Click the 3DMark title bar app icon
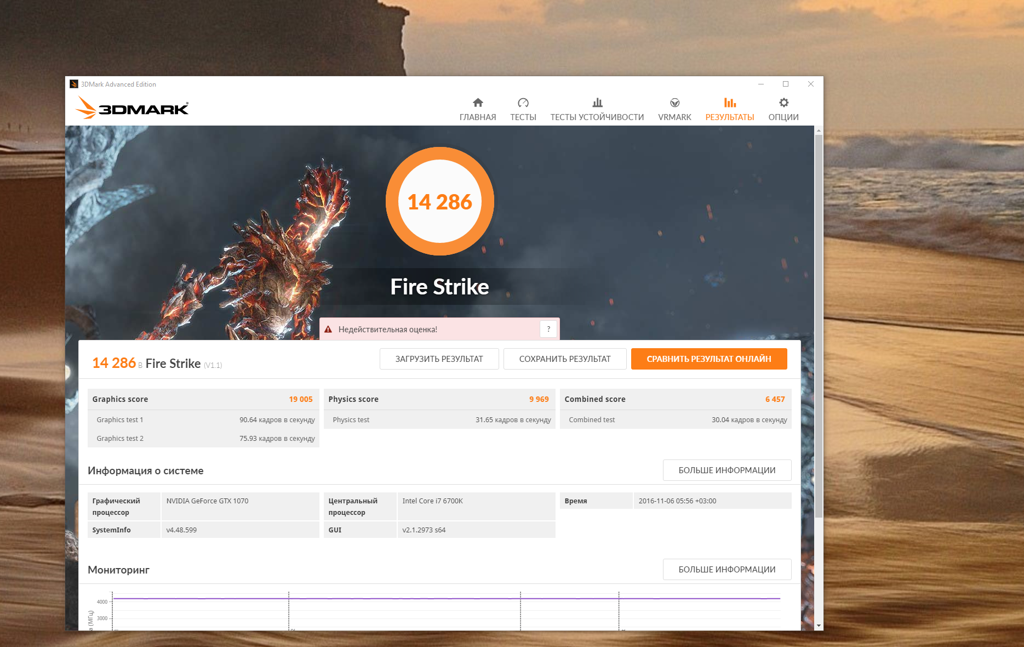Screen dimensions: 1024x647 pos(74,84)
